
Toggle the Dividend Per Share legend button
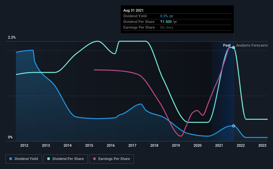tap(66, 159)
